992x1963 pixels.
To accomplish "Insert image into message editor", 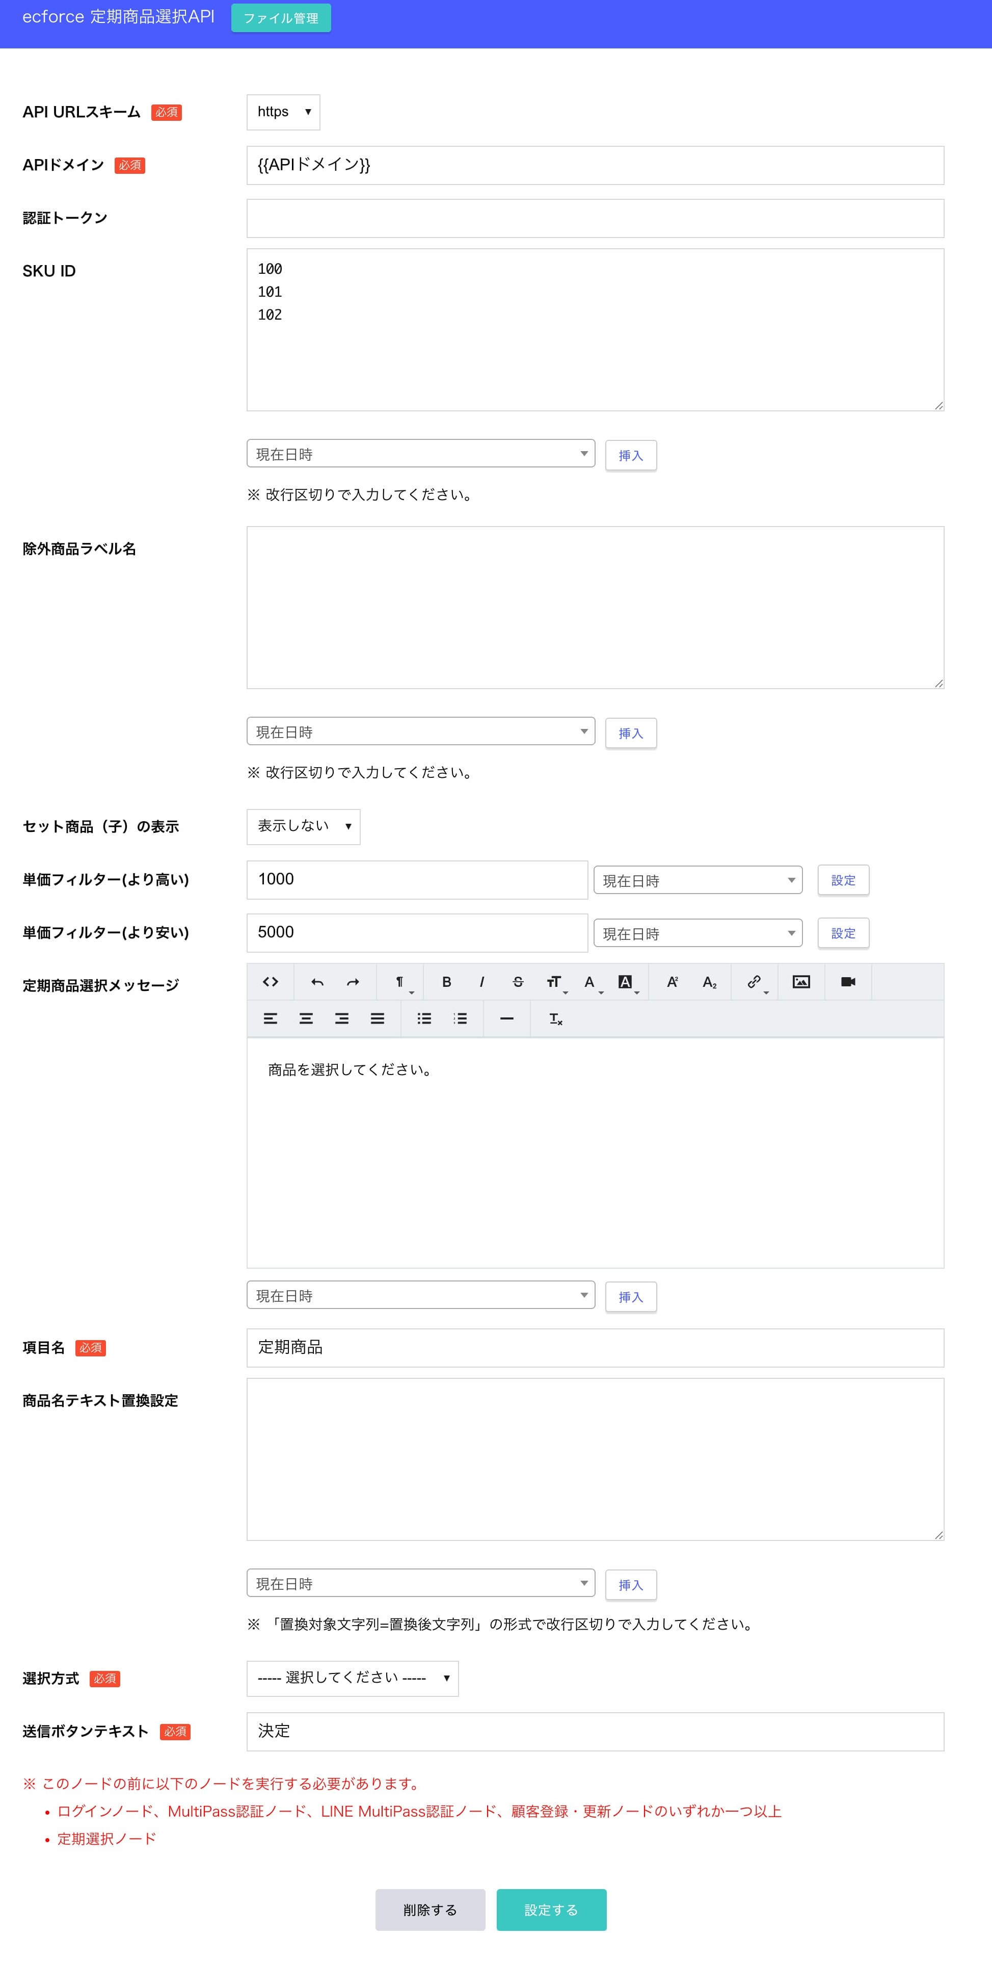I will (801, 982).
